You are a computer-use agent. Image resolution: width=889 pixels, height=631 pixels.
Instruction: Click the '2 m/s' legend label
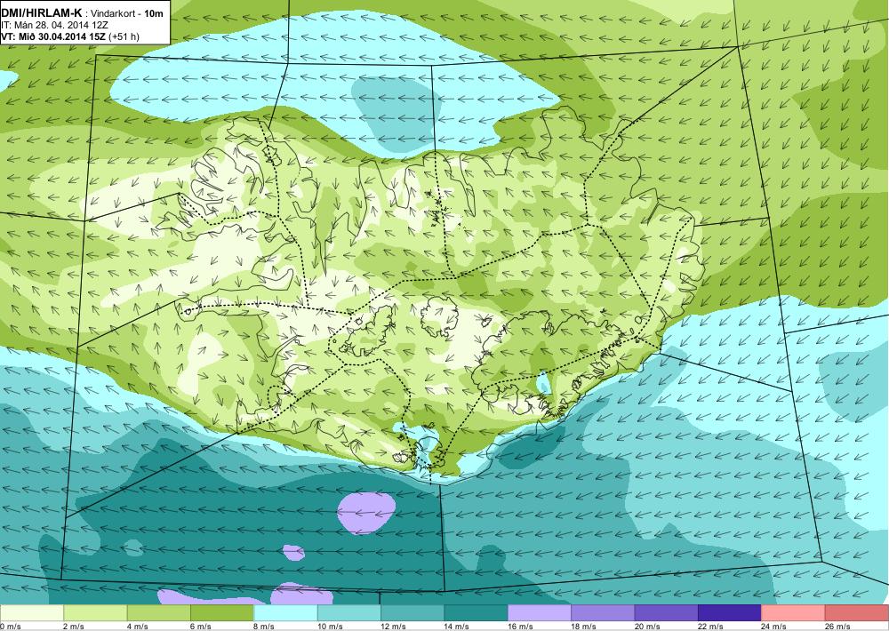tap(74, 627)
